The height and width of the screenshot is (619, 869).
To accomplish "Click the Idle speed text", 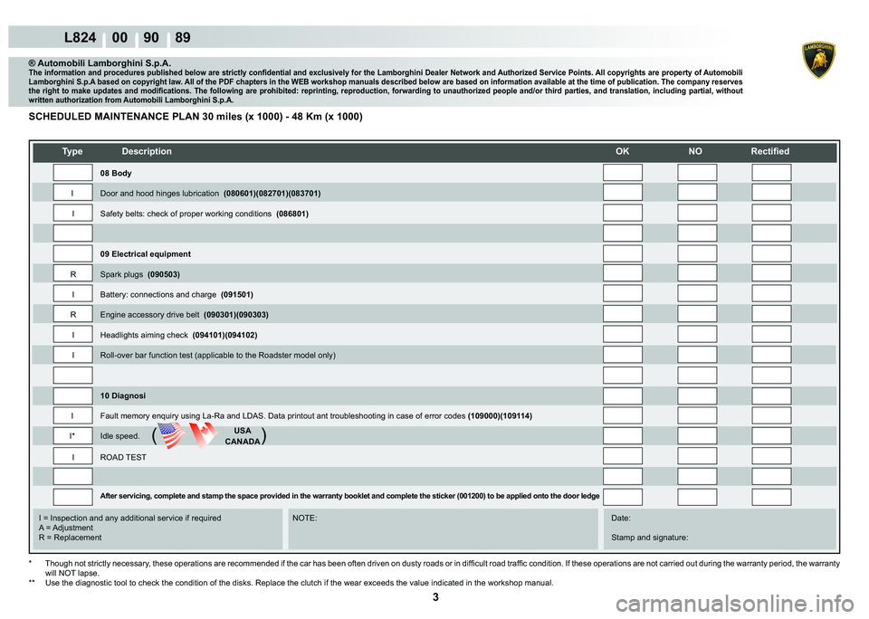I will (x=119, y=436).
